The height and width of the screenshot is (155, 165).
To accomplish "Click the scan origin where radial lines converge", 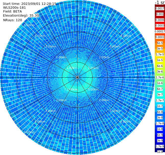I will tap(77, 77).
